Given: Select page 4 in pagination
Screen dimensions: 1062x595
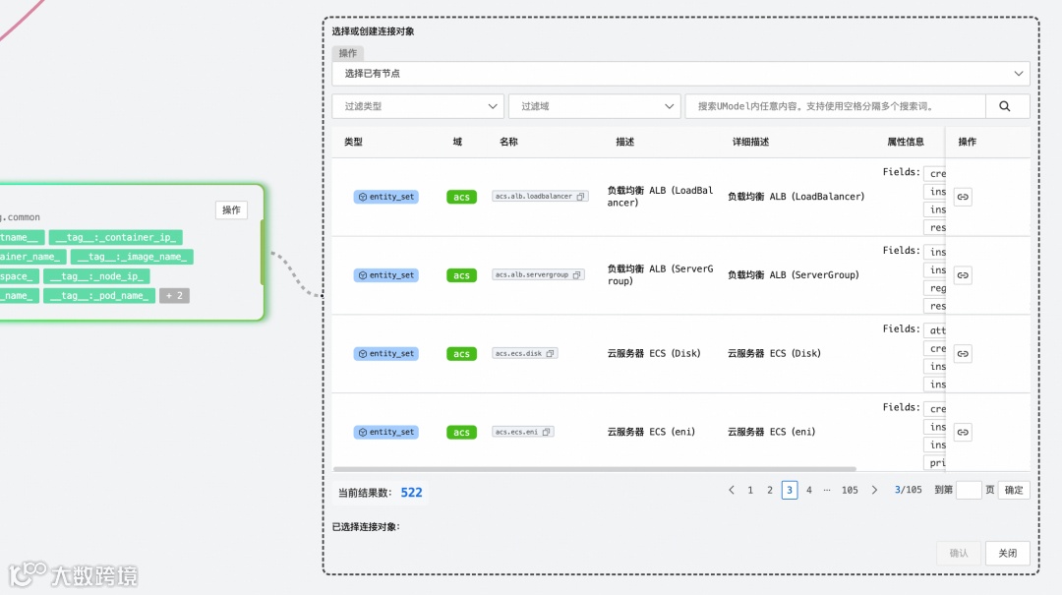Looking at the screenshot, I should (808, 490).
